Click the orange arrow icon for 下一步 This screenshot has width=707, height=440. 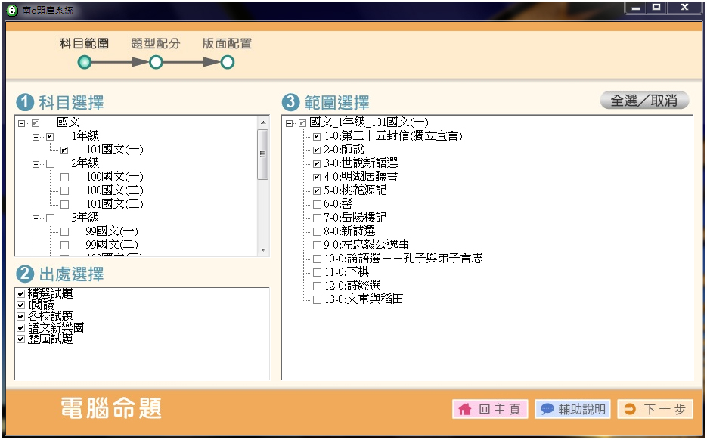[630, 410]
